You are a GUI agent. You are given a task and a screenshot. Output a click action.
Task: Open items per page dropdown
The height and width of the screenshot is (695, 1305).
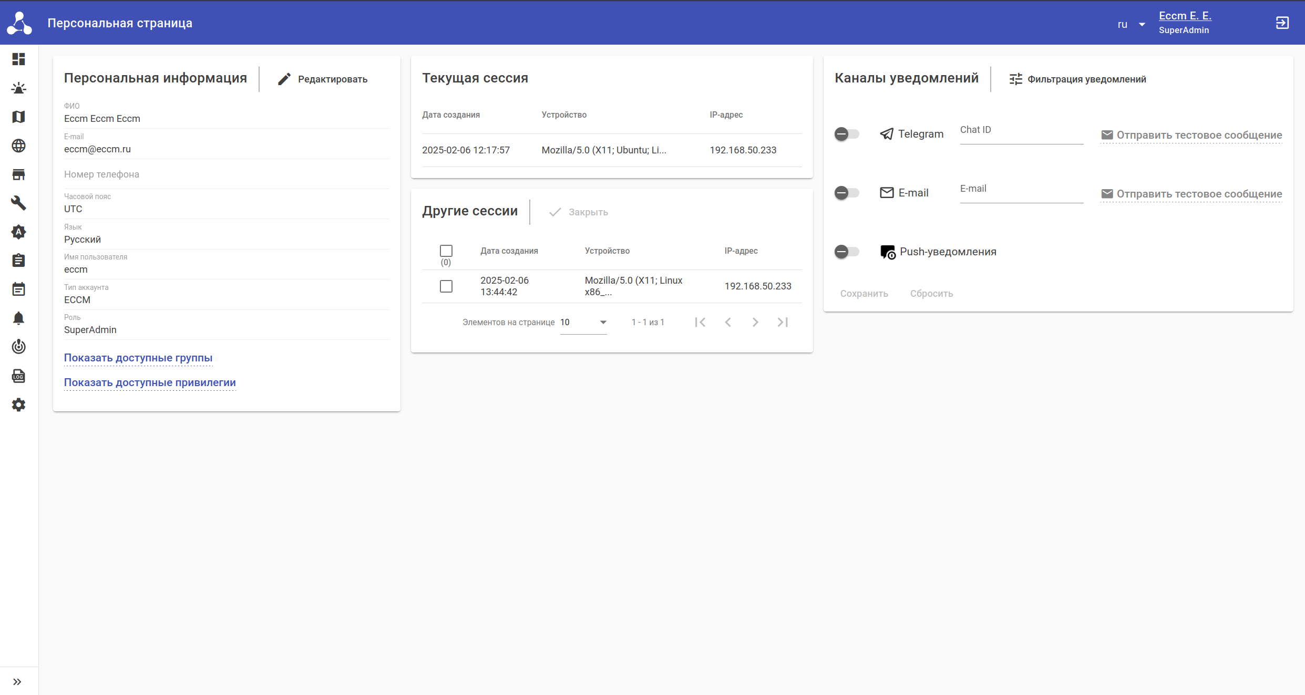click(x=583, y=322)
